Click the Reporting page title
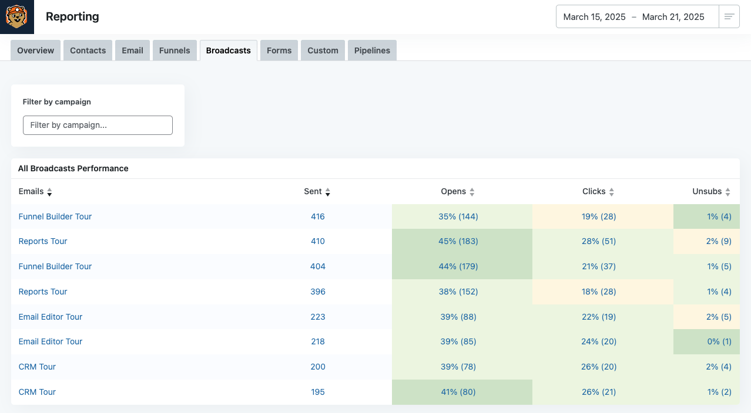 72,17
